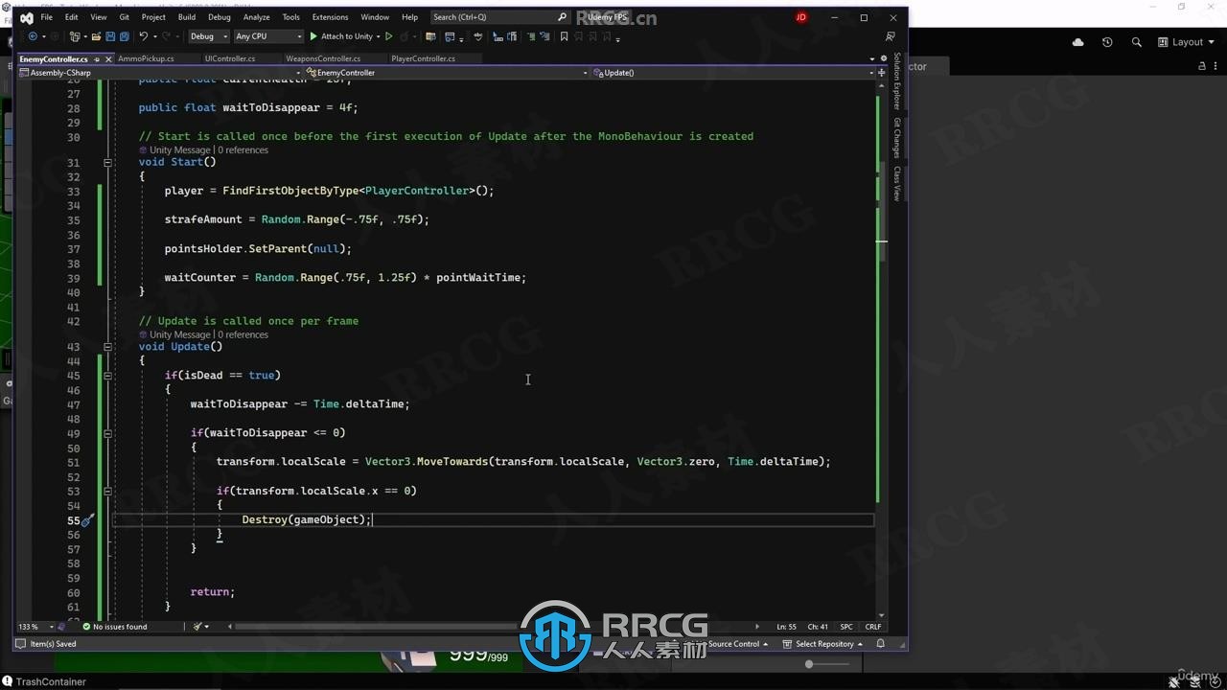Open the Assembly-CSharp project dropdown
This screenshot has height=690, width=1227.
pos(160,73)
